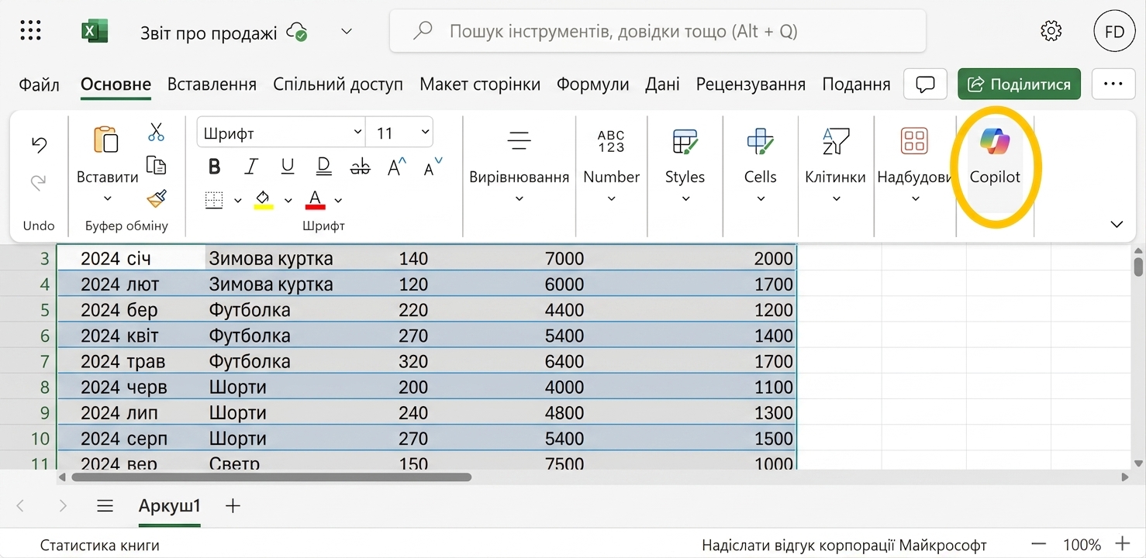
Task: Open the Дані tab
Action: pyautogui.click(x=662, y=84)
